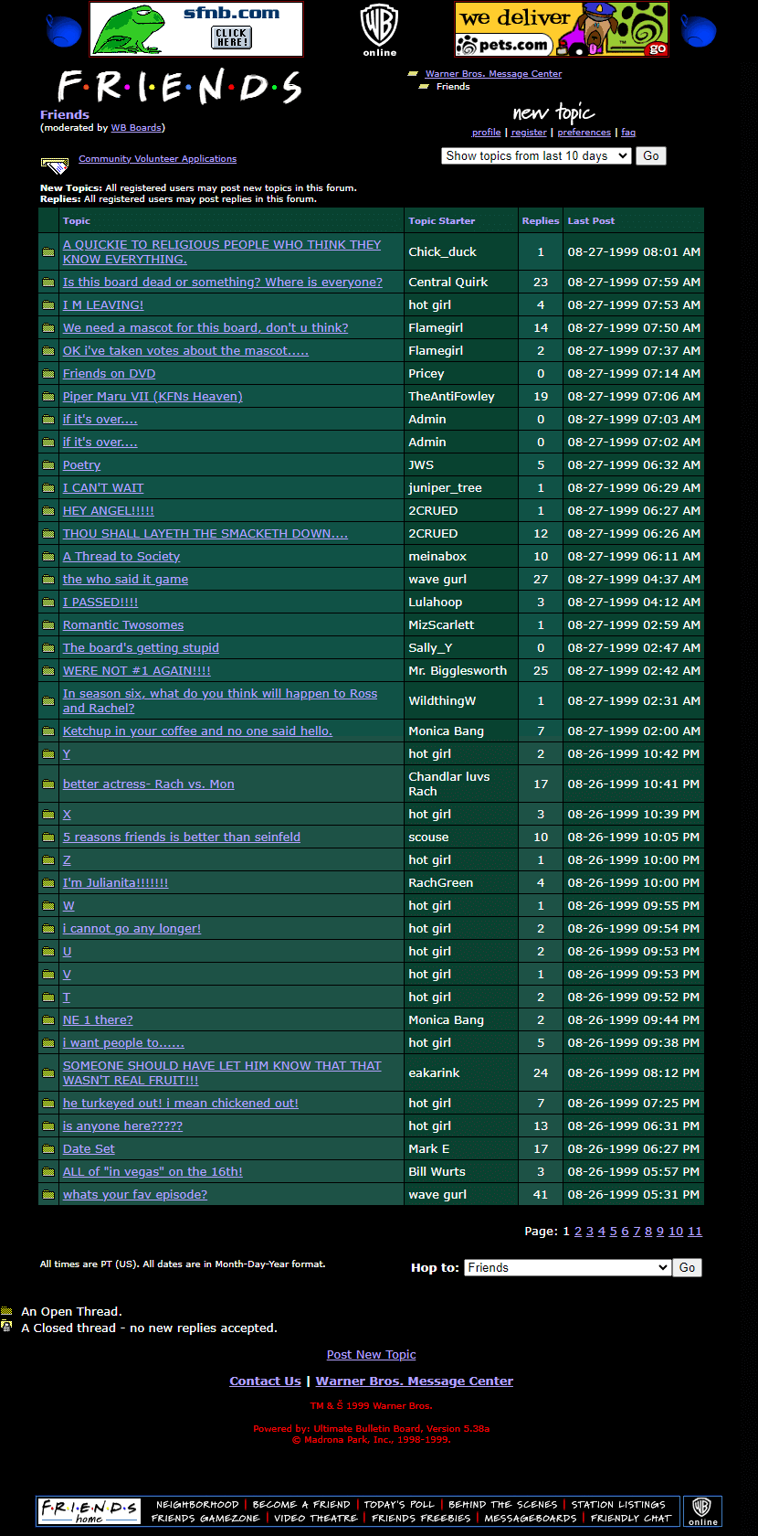Open topic 'i cannot go any longer!'
The width and height of the screenshot is (758, 1536).
tap(132, 929)
